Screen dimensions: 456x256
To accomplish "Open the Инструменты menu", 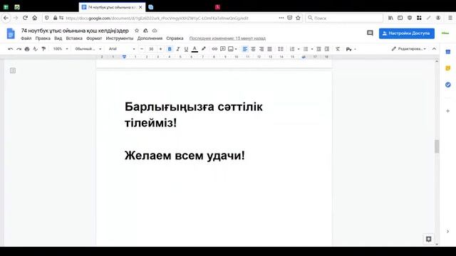I will tap(120, 38).
